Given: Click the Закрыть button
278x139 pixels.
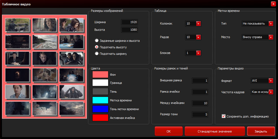Looking at the screenshot, I should coord(261,131).
